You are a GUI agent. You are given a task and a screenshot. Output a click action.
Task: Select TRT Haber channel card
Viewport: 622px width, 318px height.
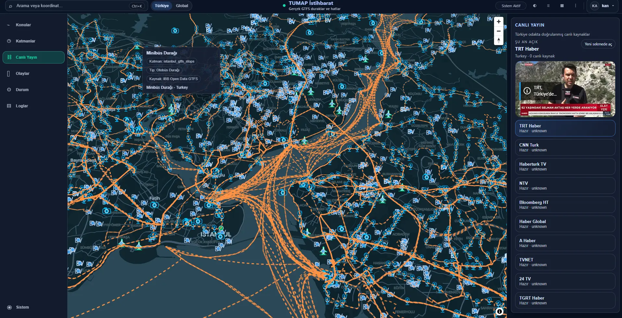tap(565, 128)
